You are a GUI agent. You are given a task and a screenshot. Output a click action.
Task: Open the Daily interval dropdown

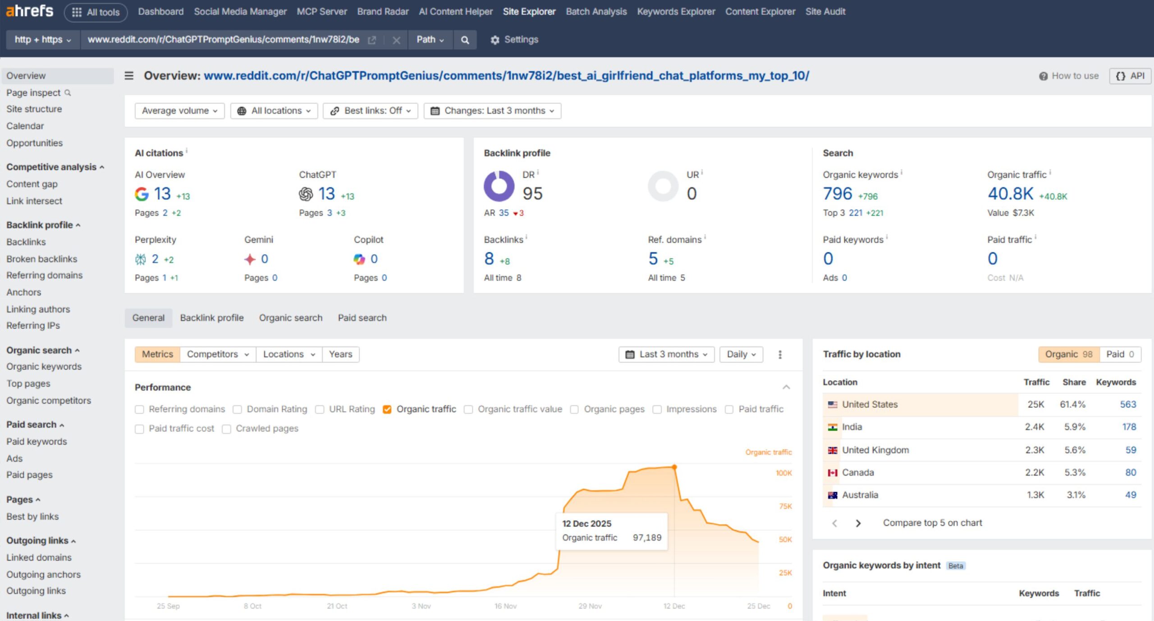pos(741,354)
